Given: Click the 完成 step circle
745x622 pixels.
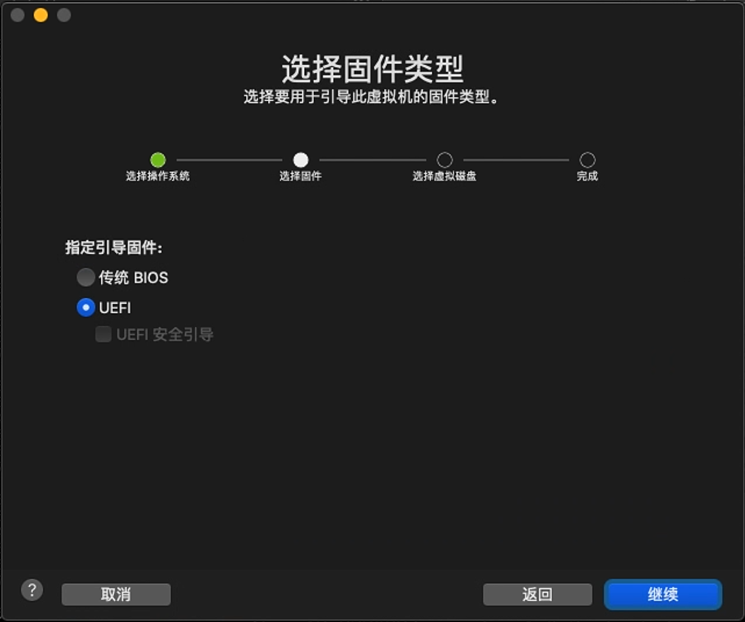Looking at the screenshot, I should click(587, 160).
